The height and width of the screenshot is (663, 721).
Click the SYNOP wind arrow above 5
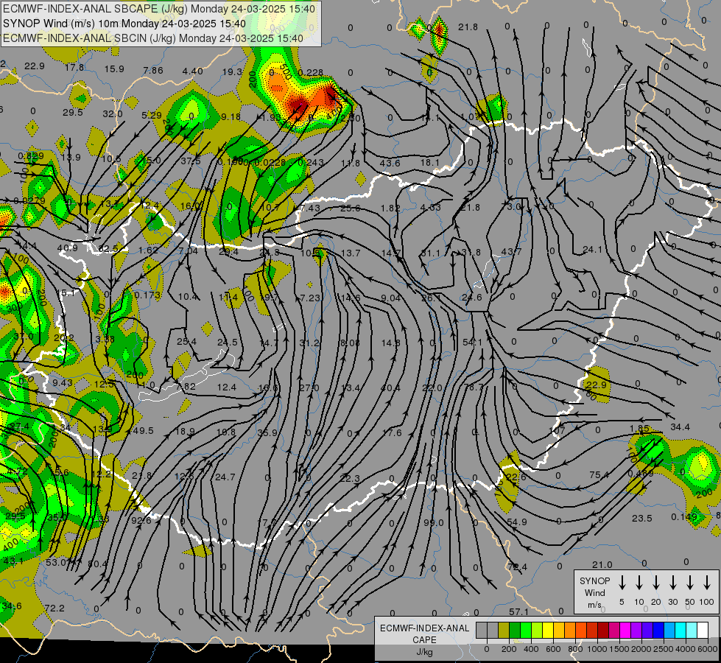(x=622, y=583)
